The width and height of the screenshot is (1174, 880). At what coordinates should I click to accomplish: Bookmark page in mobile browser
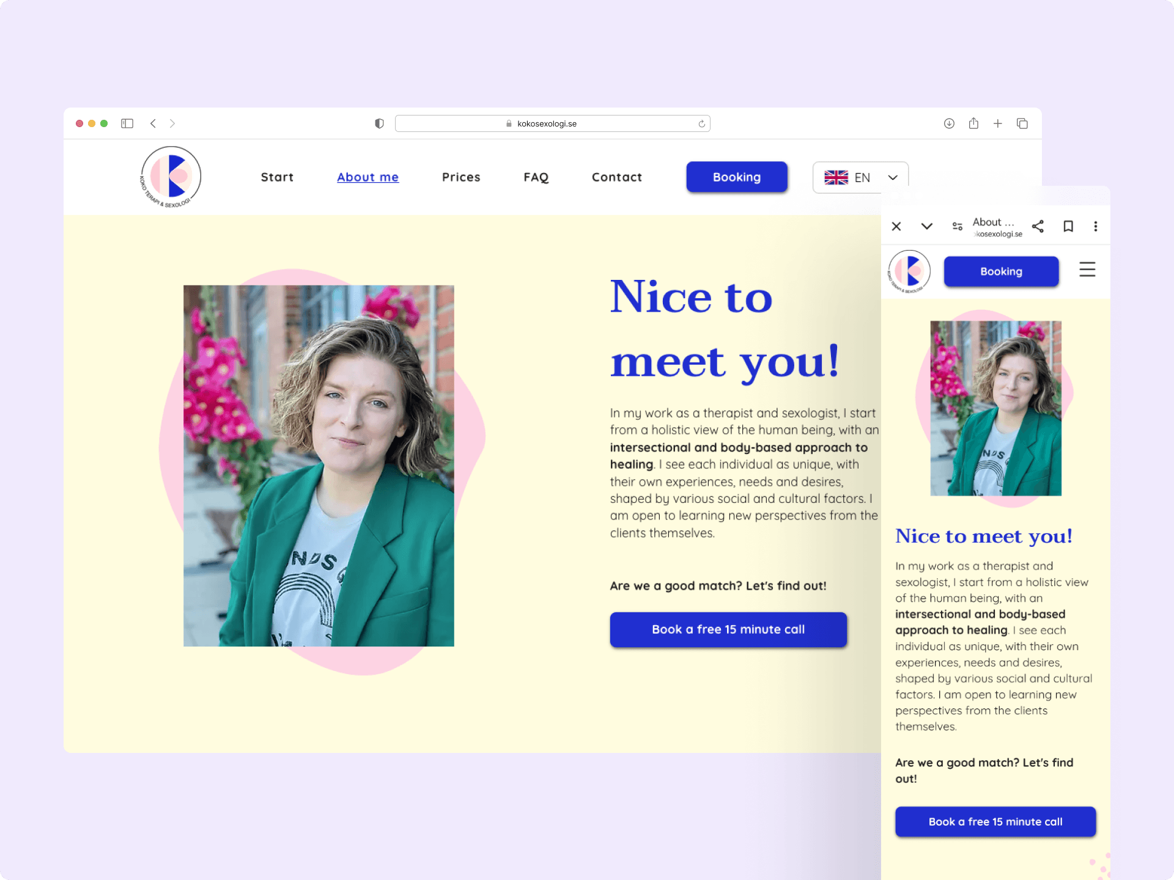click(x=1068, y=226)
